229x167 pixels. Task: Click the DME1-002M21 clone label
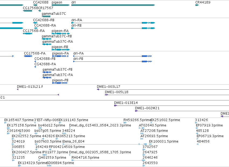(x=147, y=108)
